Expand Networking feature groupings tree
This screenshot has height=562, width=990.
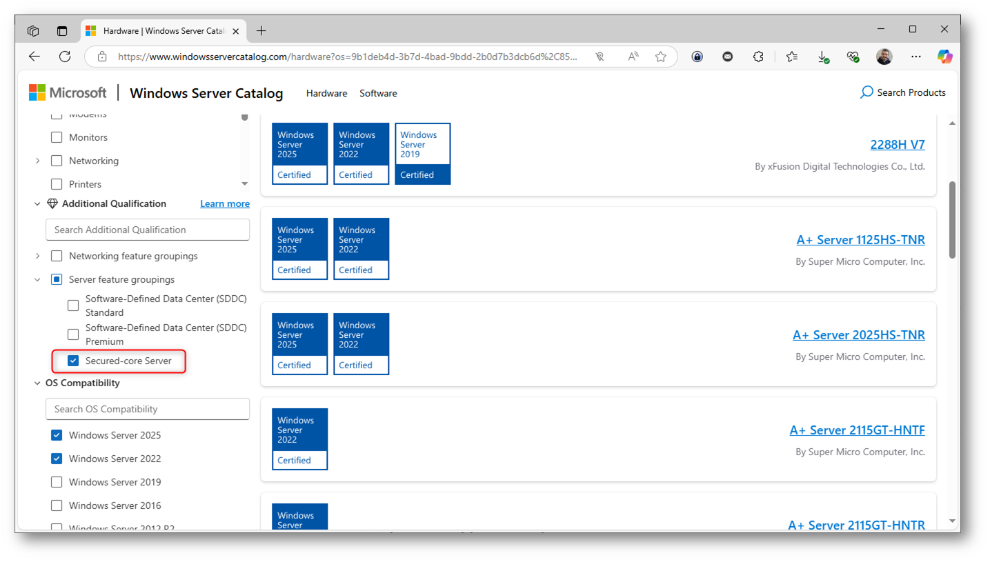click(x=37, y=256)
